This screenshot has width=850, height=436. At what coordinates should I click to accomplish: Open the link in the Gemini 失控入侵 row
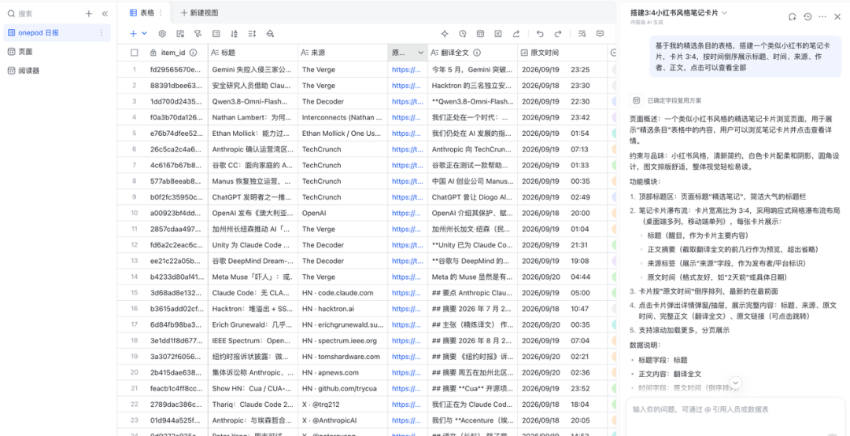pyautogui.click(x=406, y=70)
